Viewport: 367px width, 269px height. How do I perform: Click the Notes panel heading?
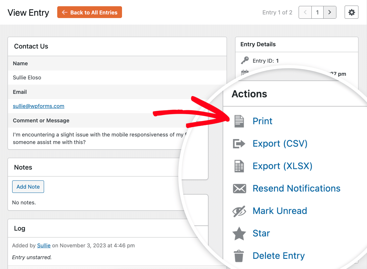coord(23,167)
